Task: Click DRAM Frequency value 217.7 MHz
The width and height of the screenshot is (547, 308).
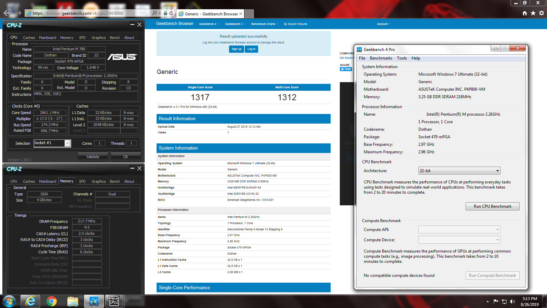Action: click(86, 221)
